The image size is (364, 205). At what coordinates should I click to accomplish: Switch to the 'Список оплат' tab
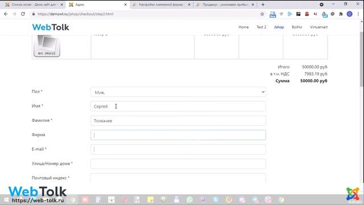(34, 5)
